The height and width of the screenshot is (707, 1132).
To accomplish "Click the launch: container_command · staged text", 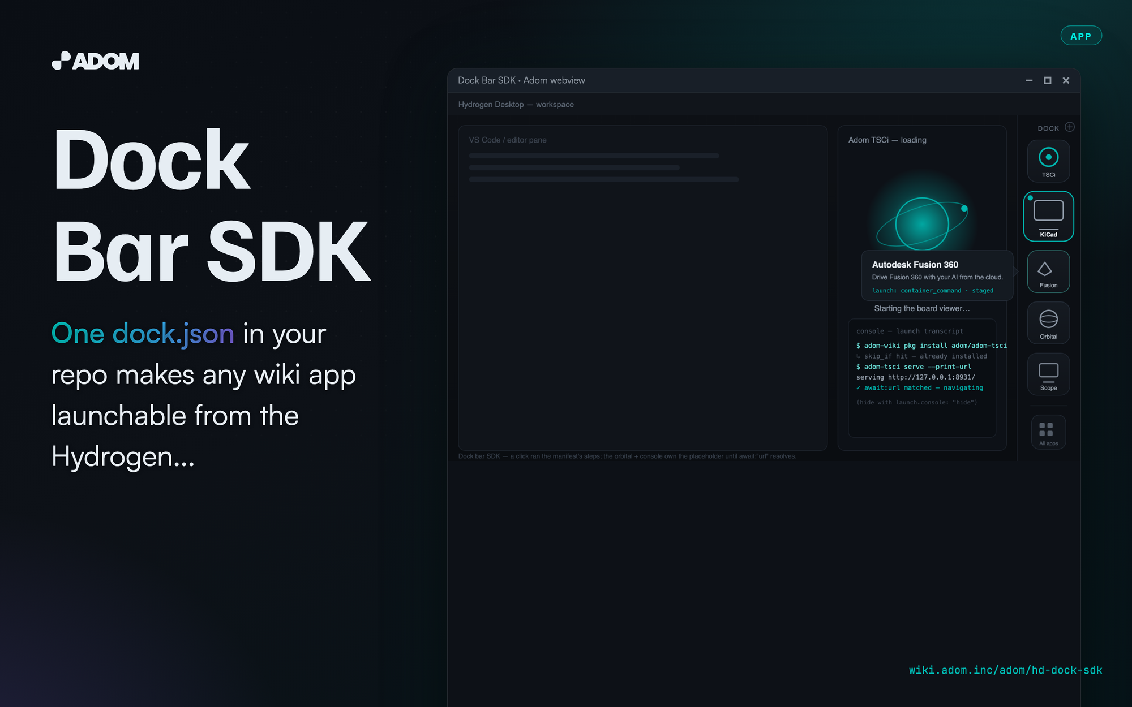I will point(932,291).
